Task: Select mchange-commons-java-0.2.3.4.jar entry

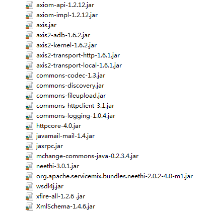Action: click(x=87, y=156)
